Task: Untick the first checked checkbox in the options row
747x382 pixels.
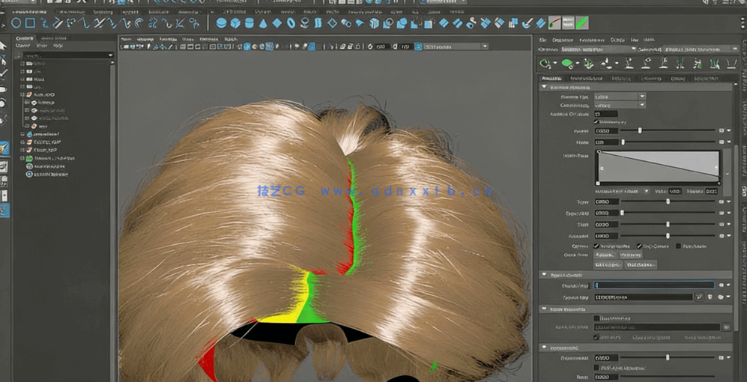Action: (596, 246)
